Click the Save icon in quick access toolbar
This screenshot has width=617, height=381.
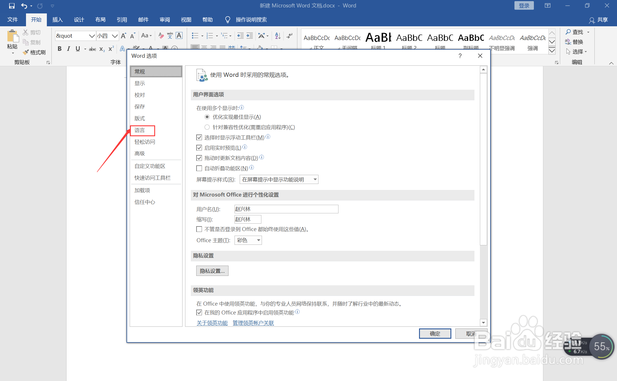tap(12, 6)
